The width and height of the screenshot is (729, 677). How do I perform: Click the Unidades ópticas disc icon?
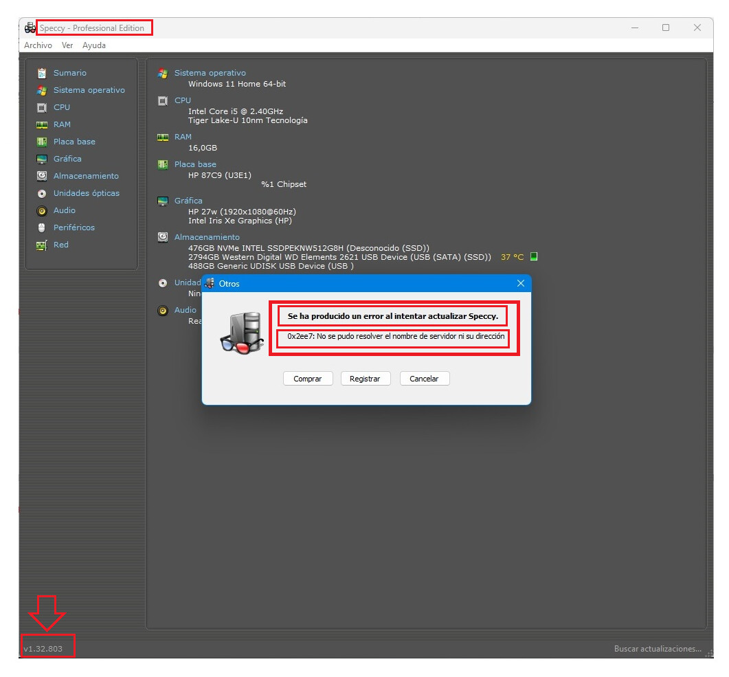(42, 193)
